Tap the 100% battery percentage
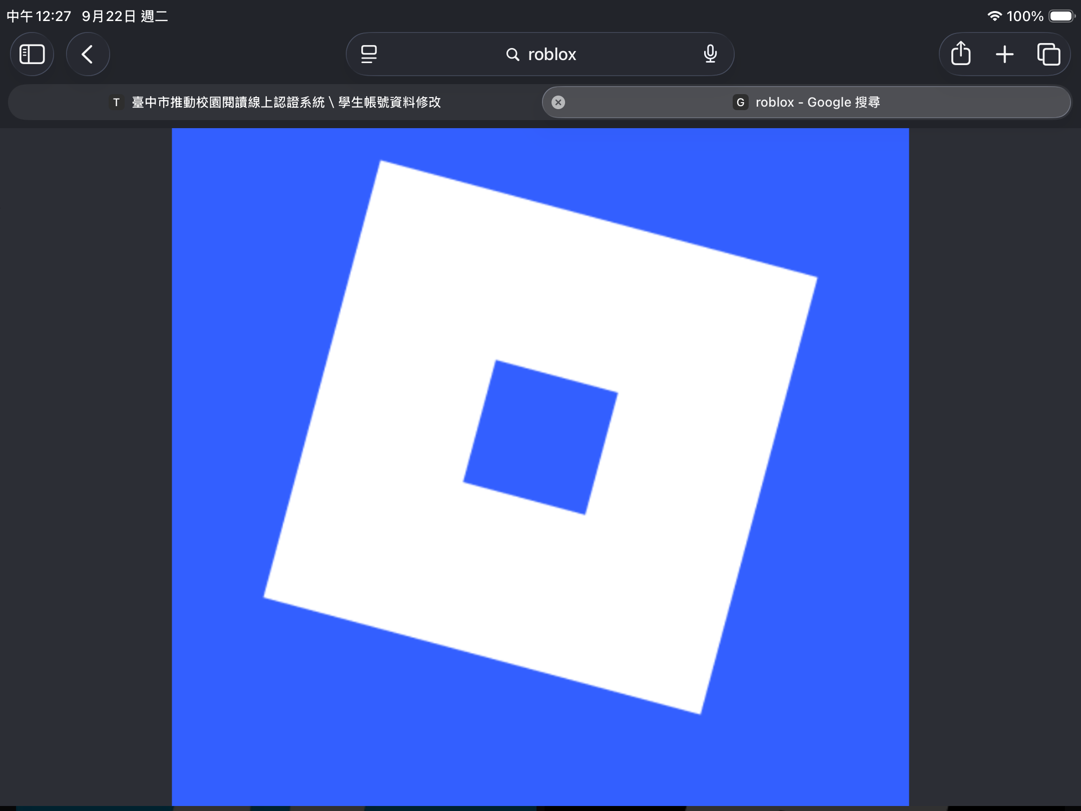The image size is (1081, 811). coord(1025,17)
